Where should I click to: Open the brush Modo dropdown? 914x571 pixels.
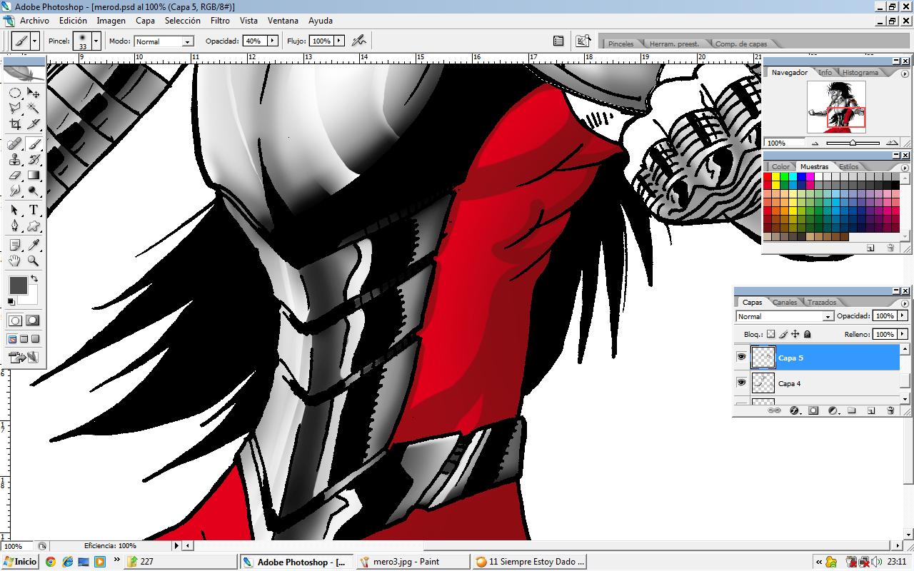pos(188,41)
